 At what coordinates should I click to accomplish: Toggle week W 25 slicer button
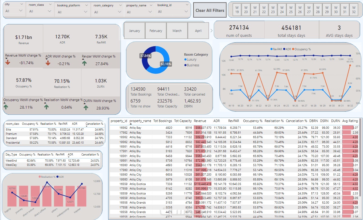coord(291,10)
